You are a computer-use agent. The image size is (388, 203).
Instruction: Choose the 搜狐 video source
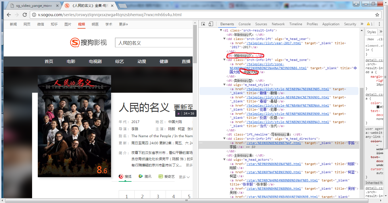tap(125, 176)
